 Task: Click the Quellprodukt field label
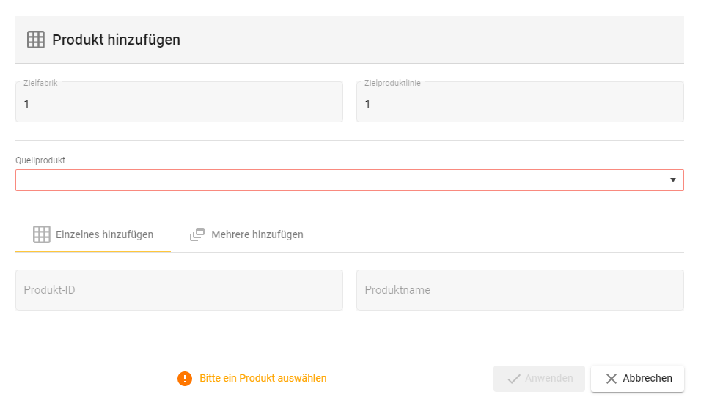click(x=40, y=160)
